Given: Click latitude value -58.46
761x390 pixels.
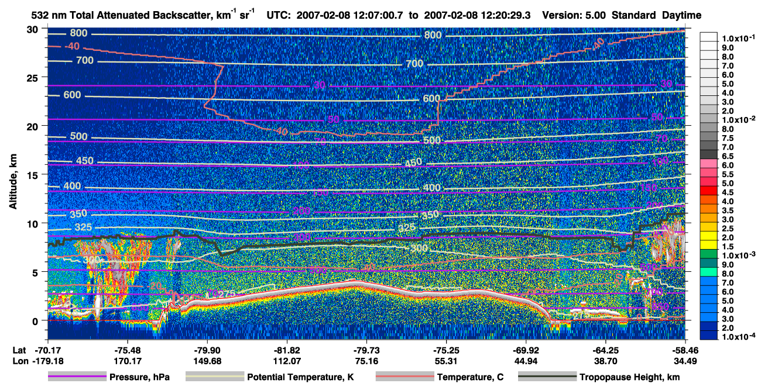Looking at the screenshot, I should tap(685, 350).
